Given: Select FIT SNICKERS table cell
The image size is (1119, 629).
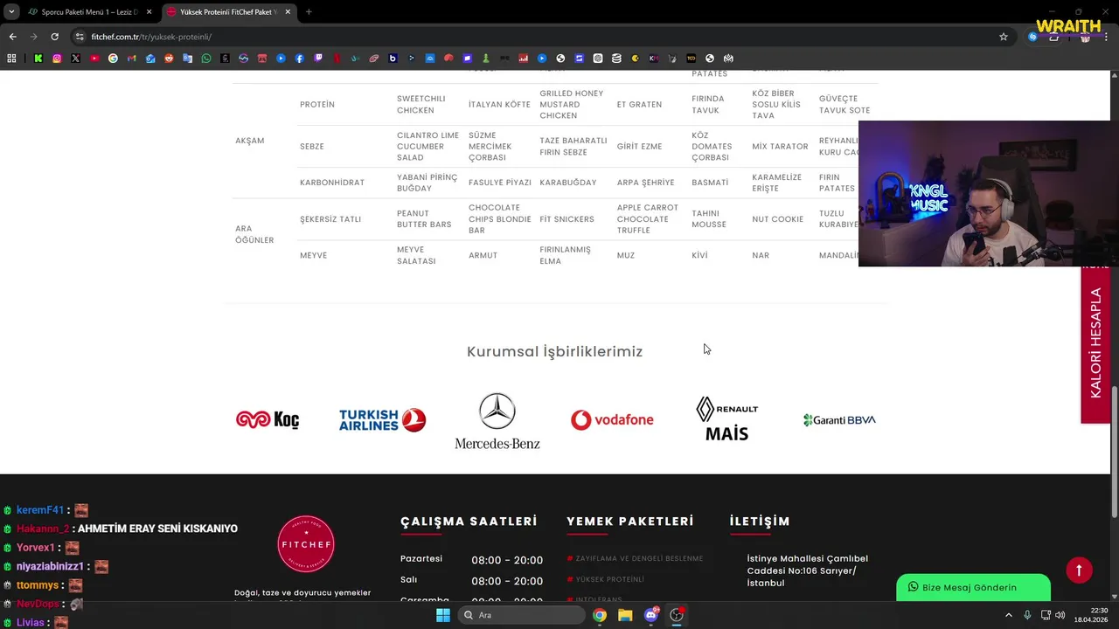Looking at the screenshot, I should pyautogui.click(x=566, y=219).
